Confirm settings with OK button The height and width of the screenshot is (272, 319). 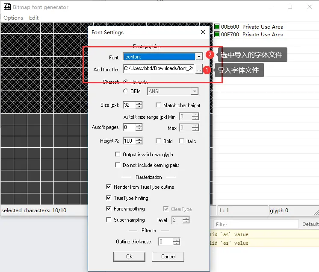[129, 257]
